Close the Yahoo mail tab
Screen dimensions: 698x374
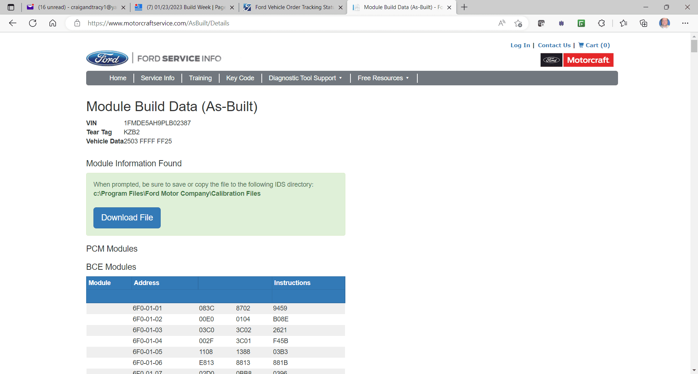click(123, 7)
